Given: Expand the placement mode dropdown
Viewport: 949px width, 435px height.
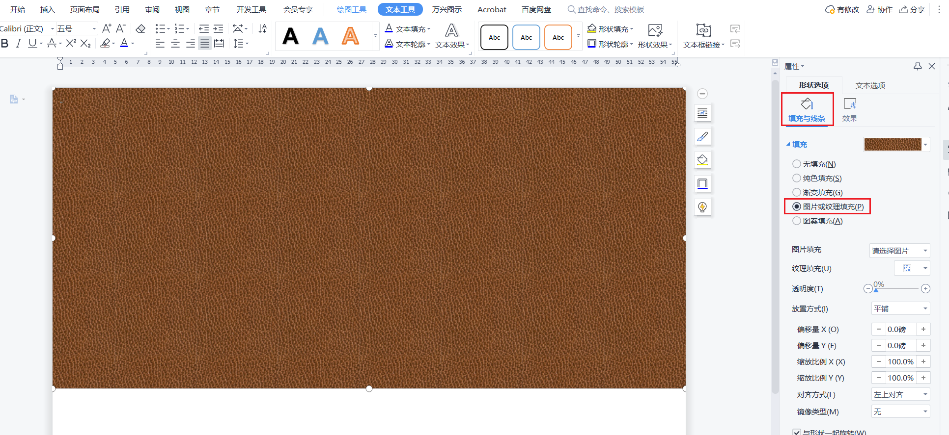Looking at the screenshot, I should point(900,308).
